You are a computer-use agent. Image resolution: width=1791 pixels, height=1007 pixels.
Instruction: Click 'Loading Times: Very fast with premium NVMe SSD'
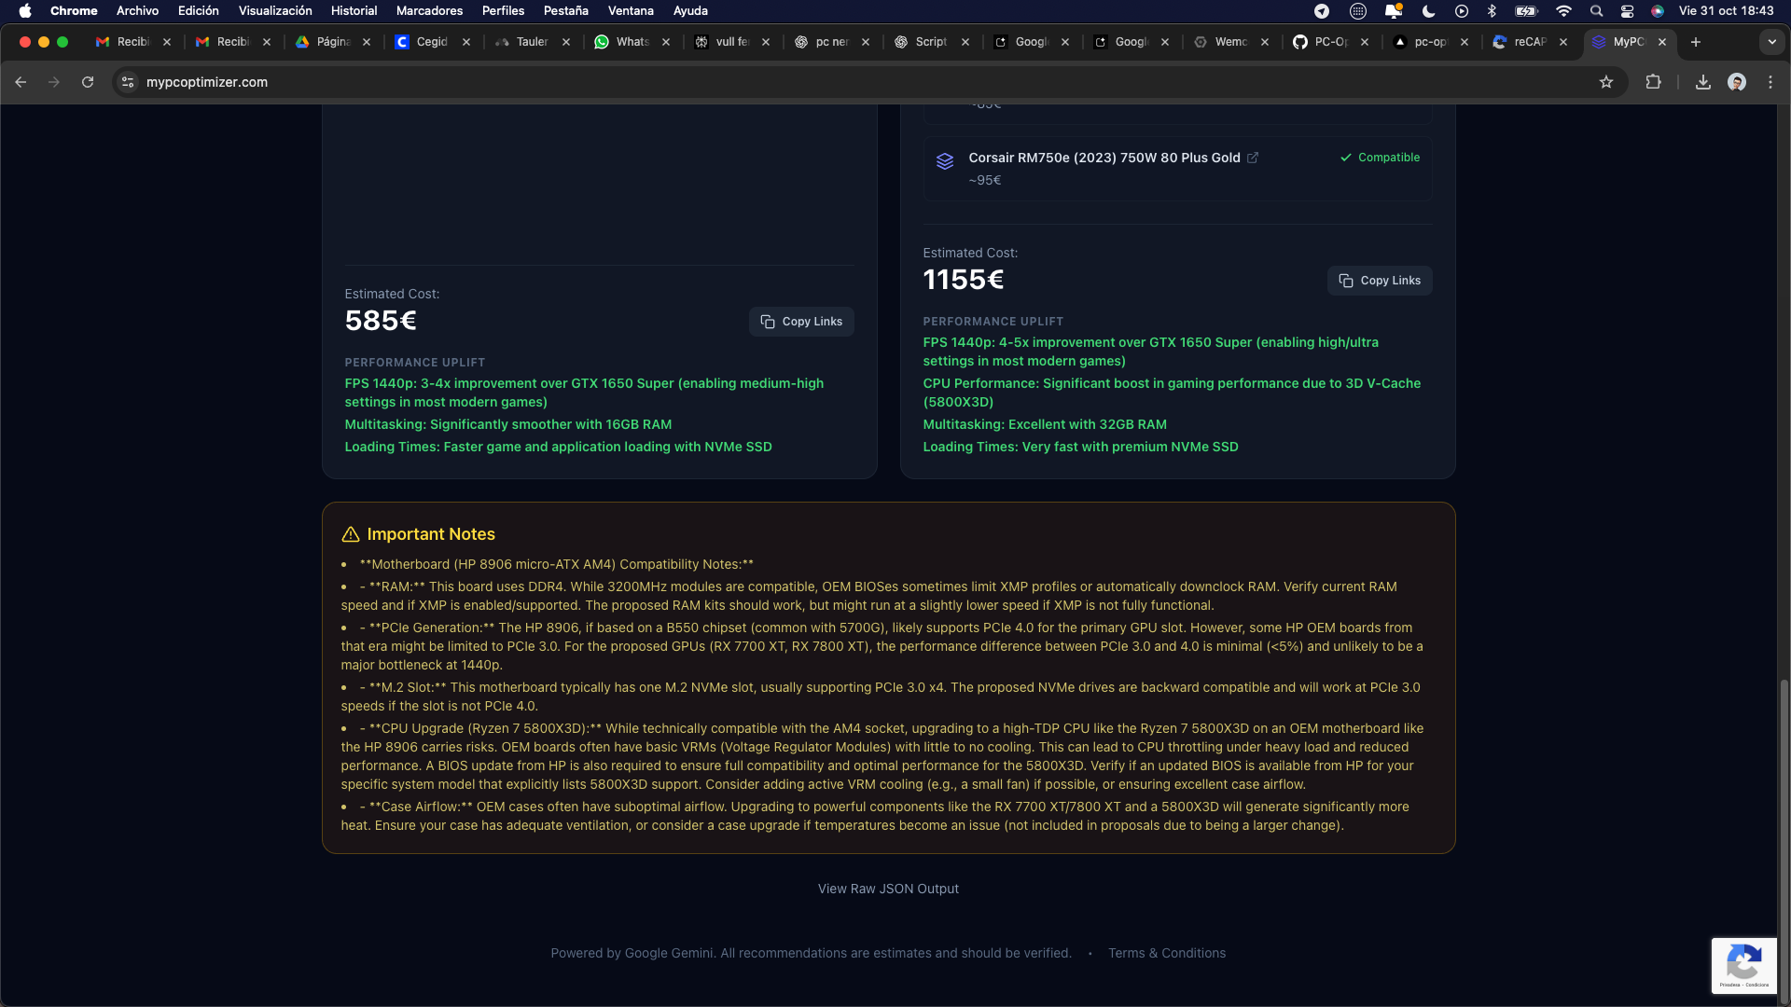(1080, 447)
